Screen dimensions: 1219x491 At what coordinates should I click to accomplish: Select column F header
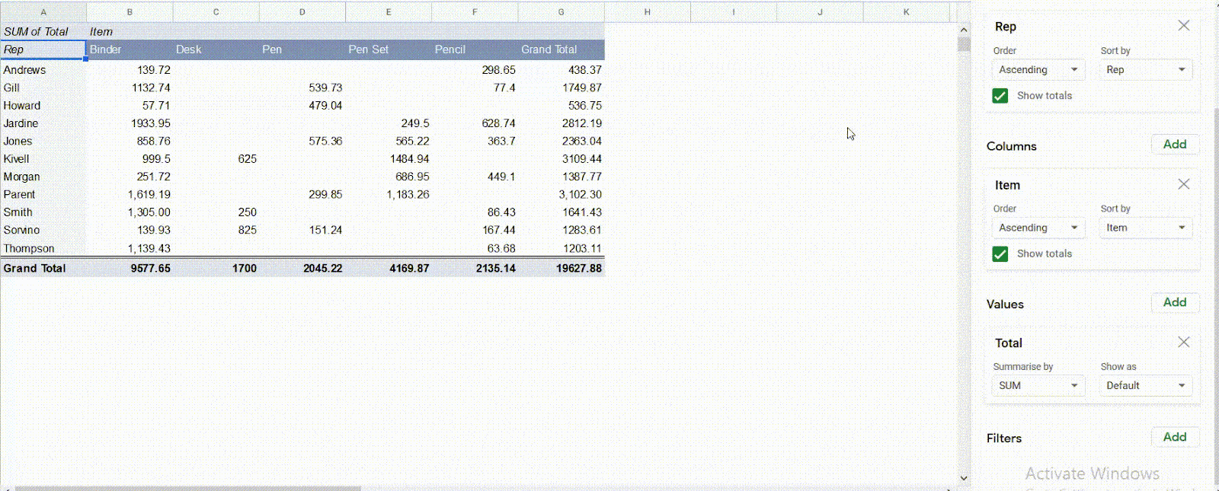475,12
